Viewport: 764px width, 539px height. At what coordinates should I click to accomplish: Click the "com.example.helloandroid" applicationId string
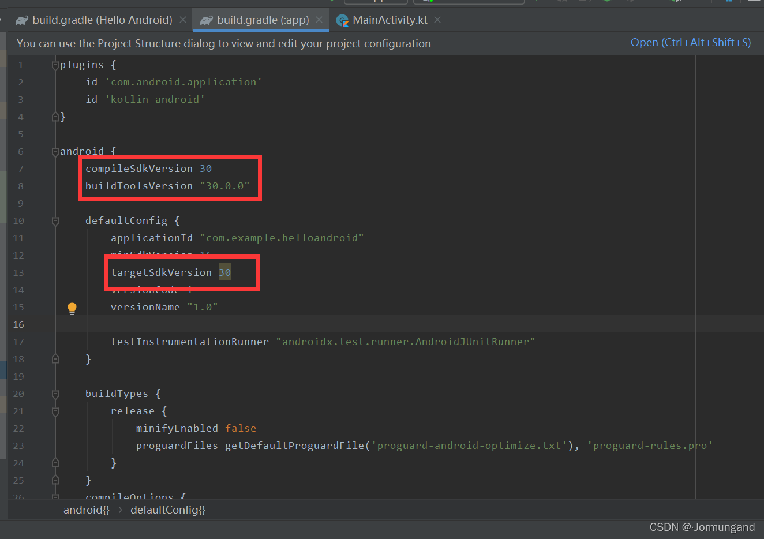click(x=282, y=238)
